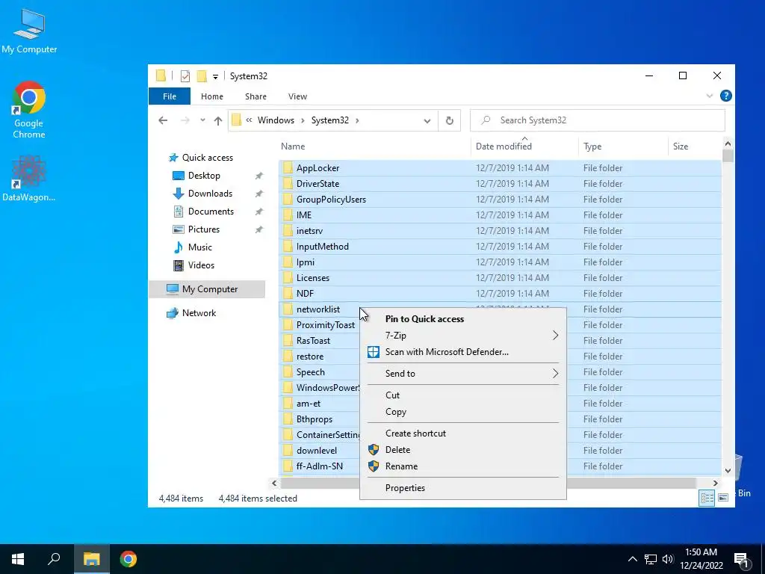Select the Licenses folder
The width and height of the screenshot is (765, 574).
point(500,278)
